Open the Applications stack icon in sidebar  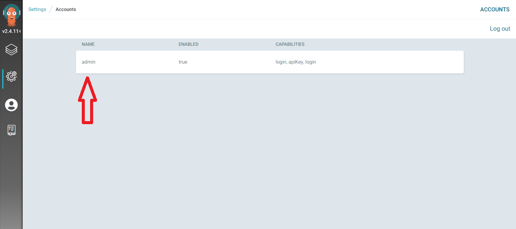pos(11,50)
